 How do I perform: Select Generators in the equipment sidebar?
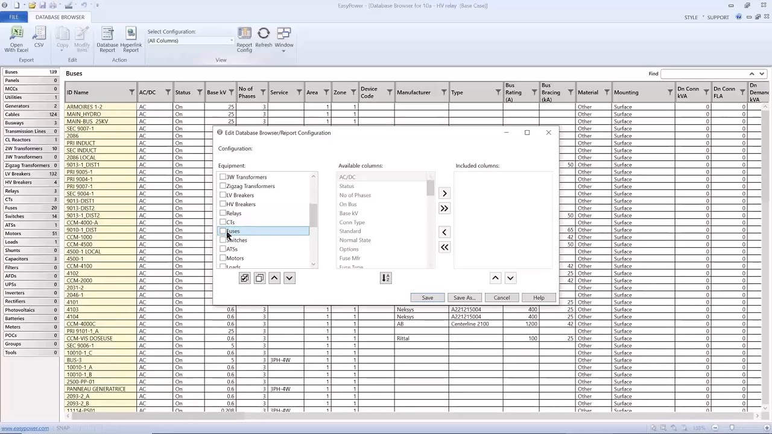[31, 105]
